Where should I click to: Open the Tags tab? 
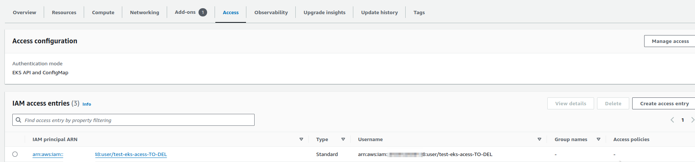pyautogui.click(x=419, y=12)
